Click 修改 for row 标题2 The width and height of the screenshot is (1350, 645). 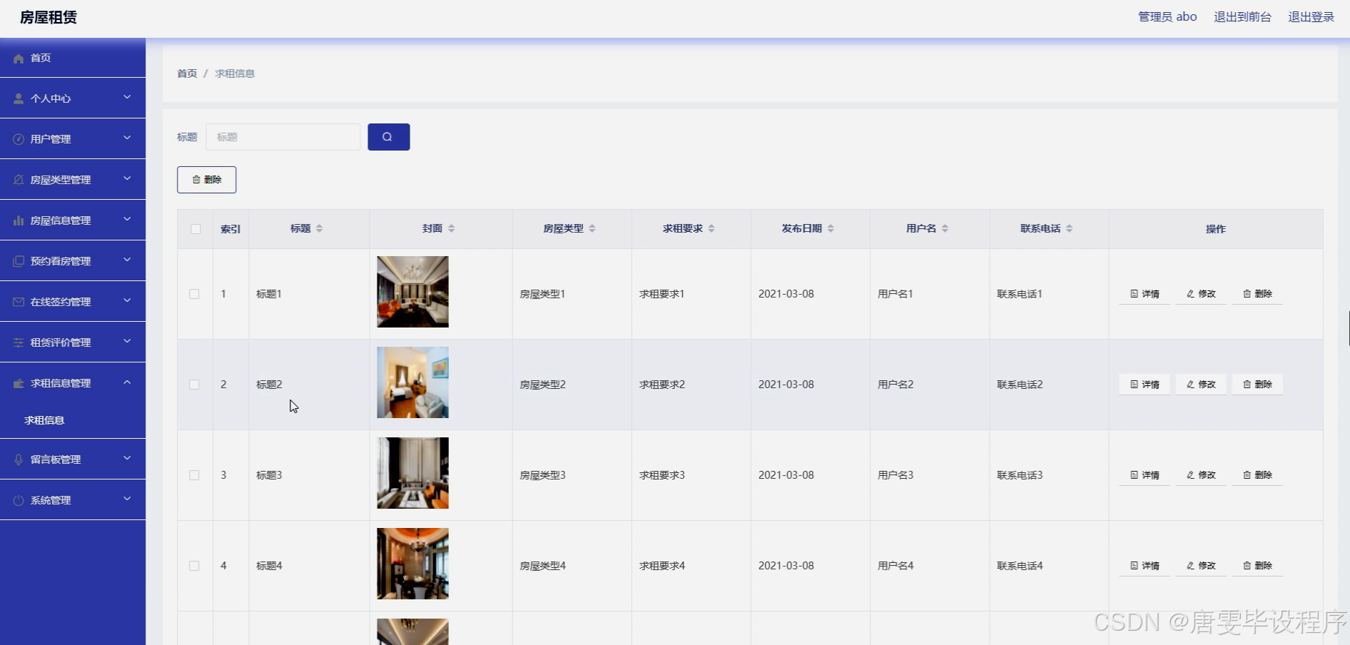click(1201, 385)
